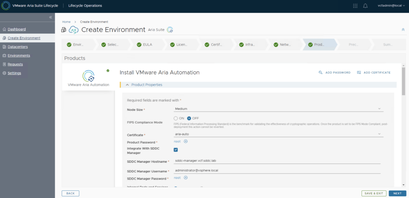Open the Certificate dropdown showing aria-auto
The height and width of the screenshot is (198, 409).
278,134
